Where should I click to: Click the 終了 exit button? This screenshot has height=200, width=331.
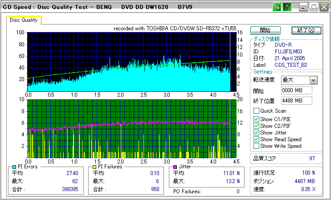click(306, 30)
